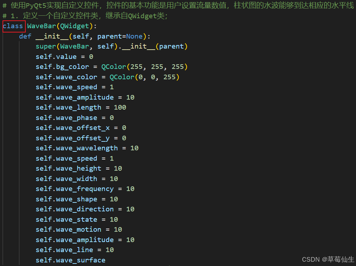356x266 pixels.
Task: Place cursor on "self.wave_frequency = 10"
Action: click(x=85, y=189)
